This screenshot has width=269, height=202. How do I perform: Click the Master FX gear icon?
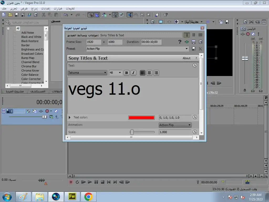pyautogui.click(x=248, y=34)
